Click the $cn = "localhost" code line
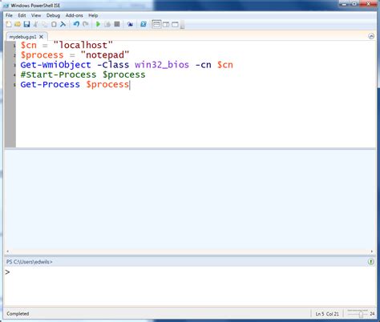 click(x=67, y=45)
